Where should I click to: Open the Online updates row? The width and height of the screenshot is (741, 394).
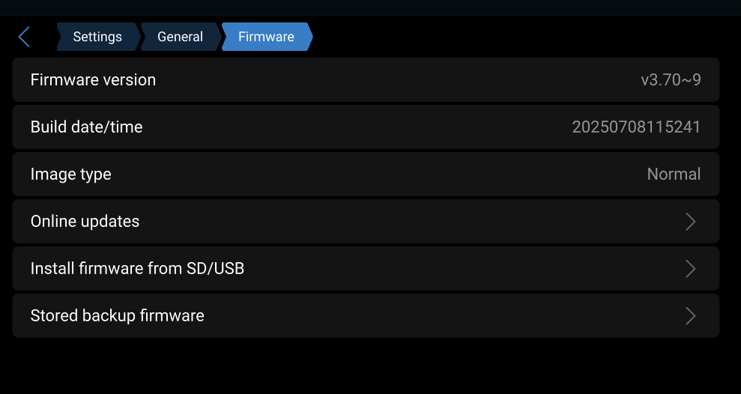coord(366,222)
